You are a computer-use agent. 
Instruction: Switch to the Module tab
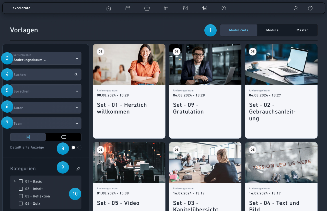tap(272, 30)
